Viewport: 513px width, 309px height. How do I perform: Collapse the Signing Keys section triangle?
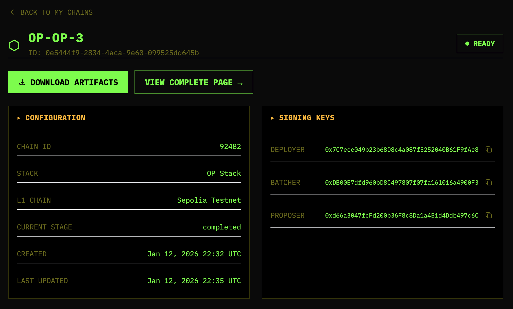click(x=272, y=118)
